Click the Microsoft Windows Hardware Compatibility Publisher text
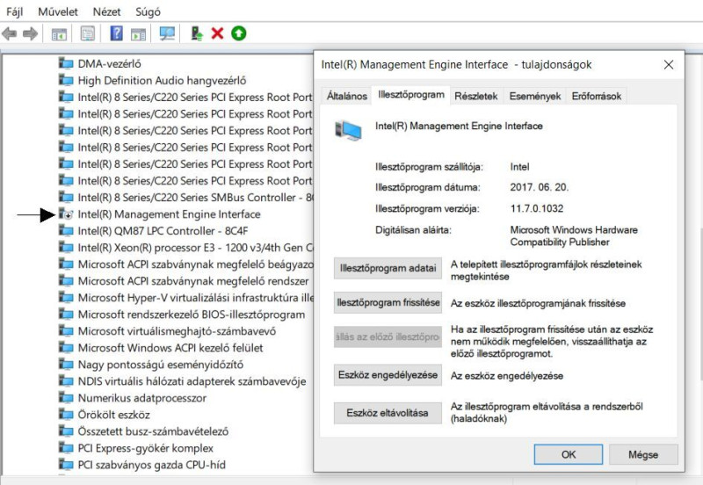703x485 pixels. click(x=574, y=235)
